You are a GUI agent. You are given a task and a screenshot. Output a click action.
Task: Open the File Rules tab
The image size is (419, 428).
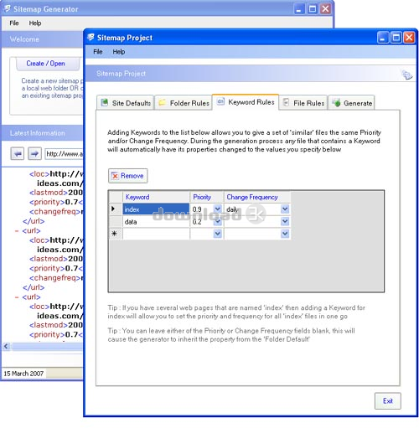(303, 103)
